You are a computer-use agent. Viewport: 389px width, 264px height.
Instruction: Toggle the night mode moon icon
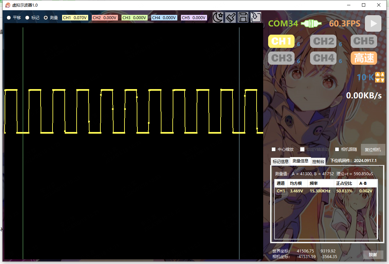click(x=218, y=17)
